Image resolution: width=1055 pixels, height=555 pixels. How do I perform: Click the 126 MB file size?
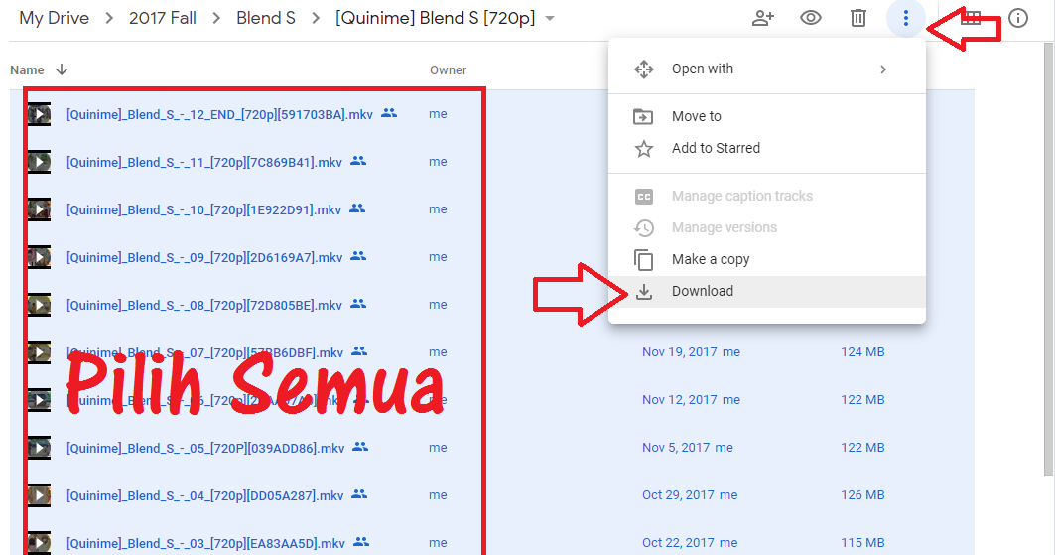tap(862, 495)
